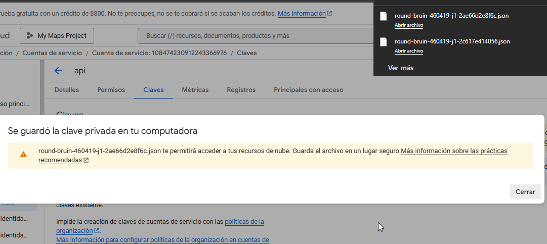
Task: Click the left sidebar vertical scrollbar
Action: tap(43, 87)
